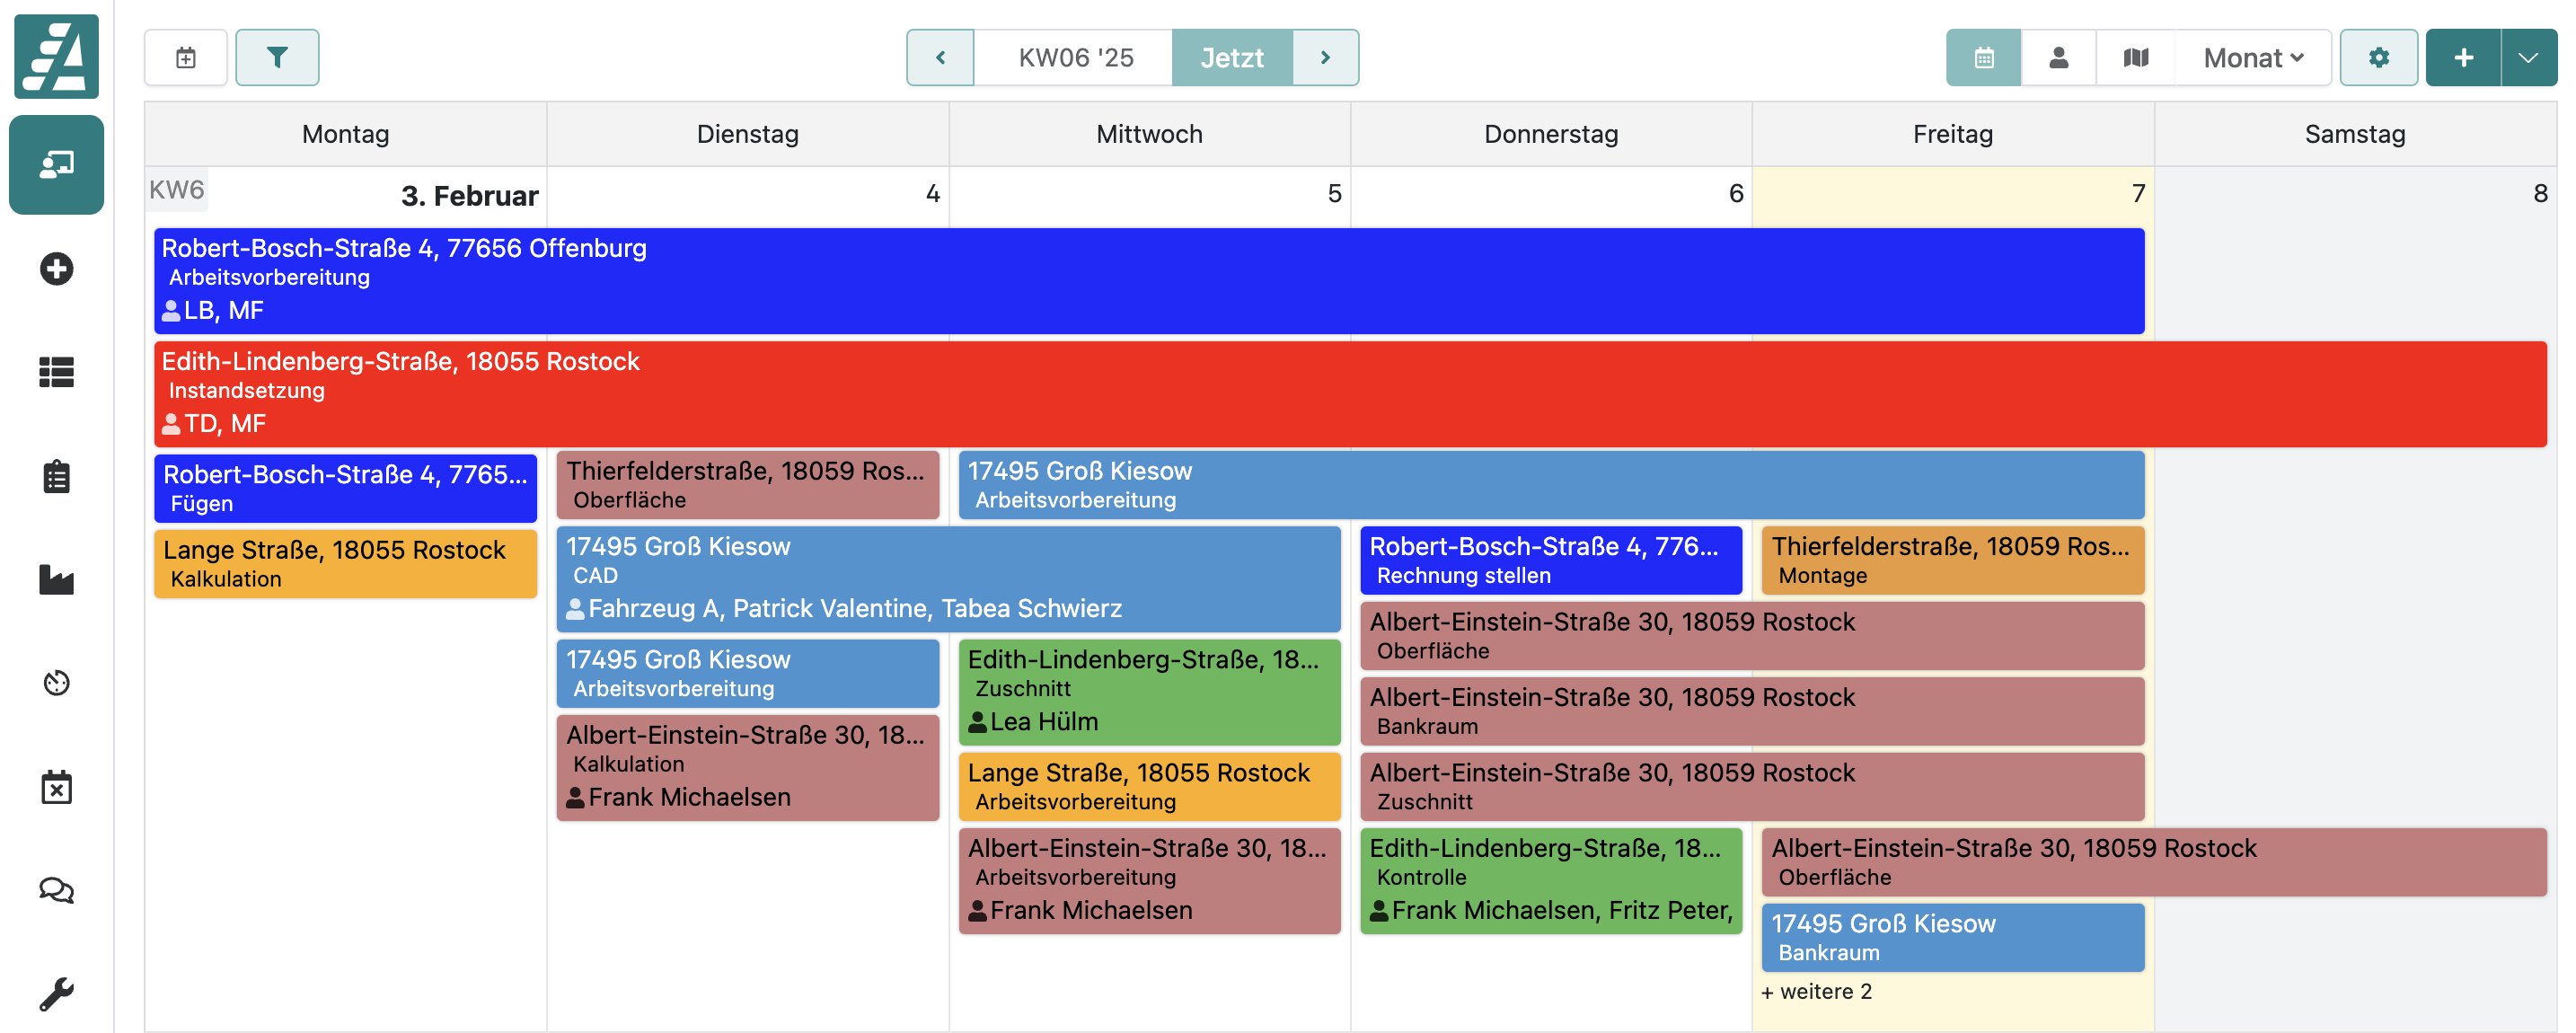Open the clipboard tasks sidebar icon
Viewport: 2576px width, 1033px height.
56,477
